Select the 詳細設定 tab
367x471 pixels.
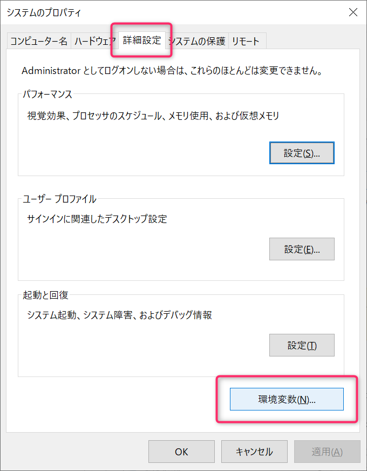[x=141, y=40]
